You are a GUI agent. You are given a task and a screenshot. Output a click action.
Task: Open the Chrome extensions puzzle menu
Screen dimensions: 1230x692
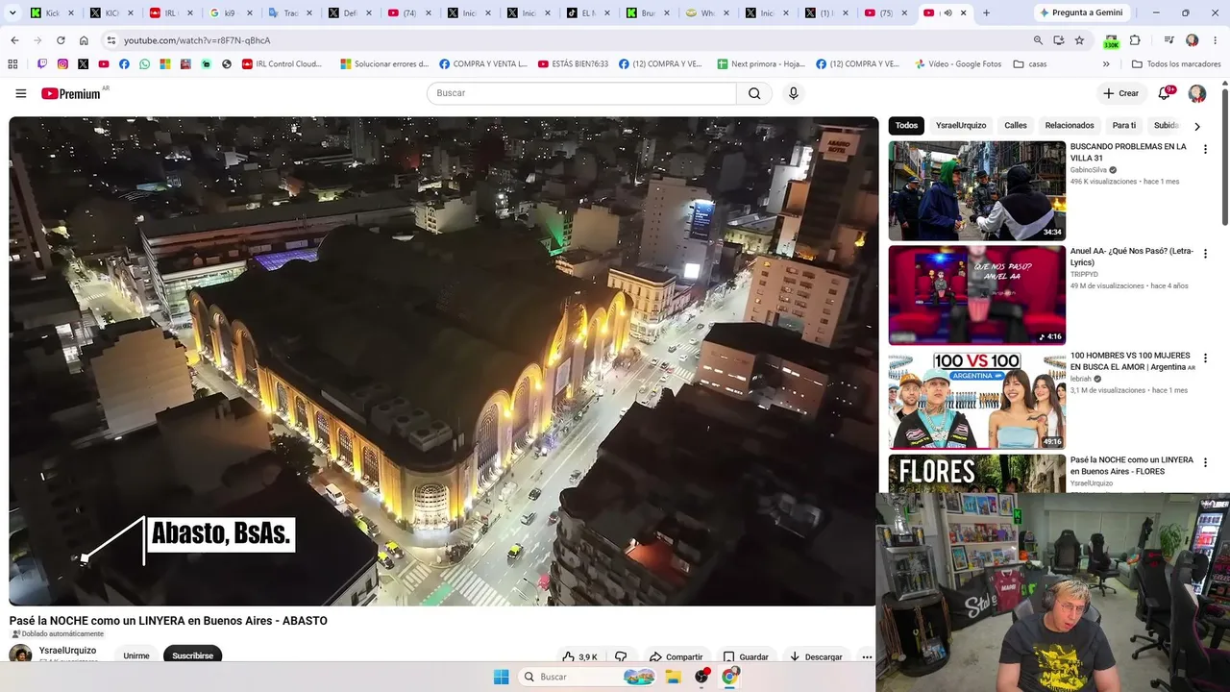(x=1135, y=40)
